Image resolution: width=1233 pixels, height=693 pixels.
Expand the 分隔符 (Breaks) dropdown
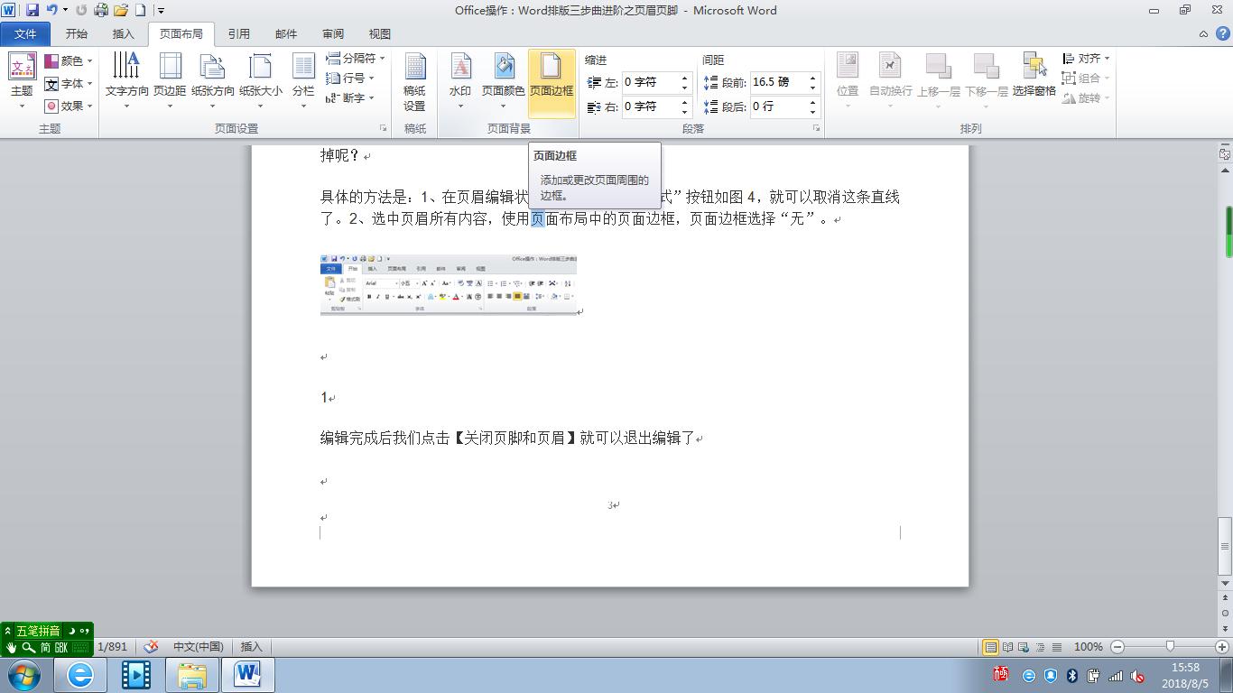click(x=359, y=57)
